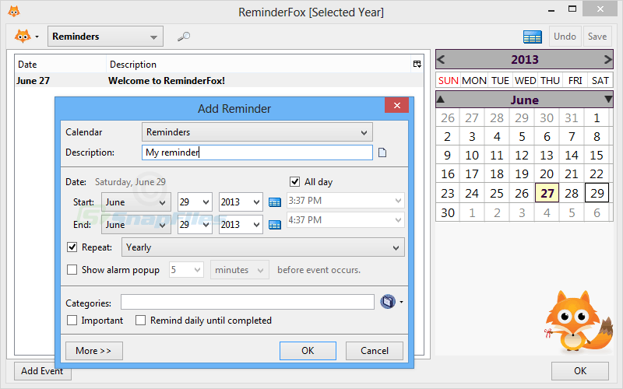Image resolution: width=623 pixels, height=389 pixels.
Task: Go to next year arrow
Action: click(x=607, y=60)
